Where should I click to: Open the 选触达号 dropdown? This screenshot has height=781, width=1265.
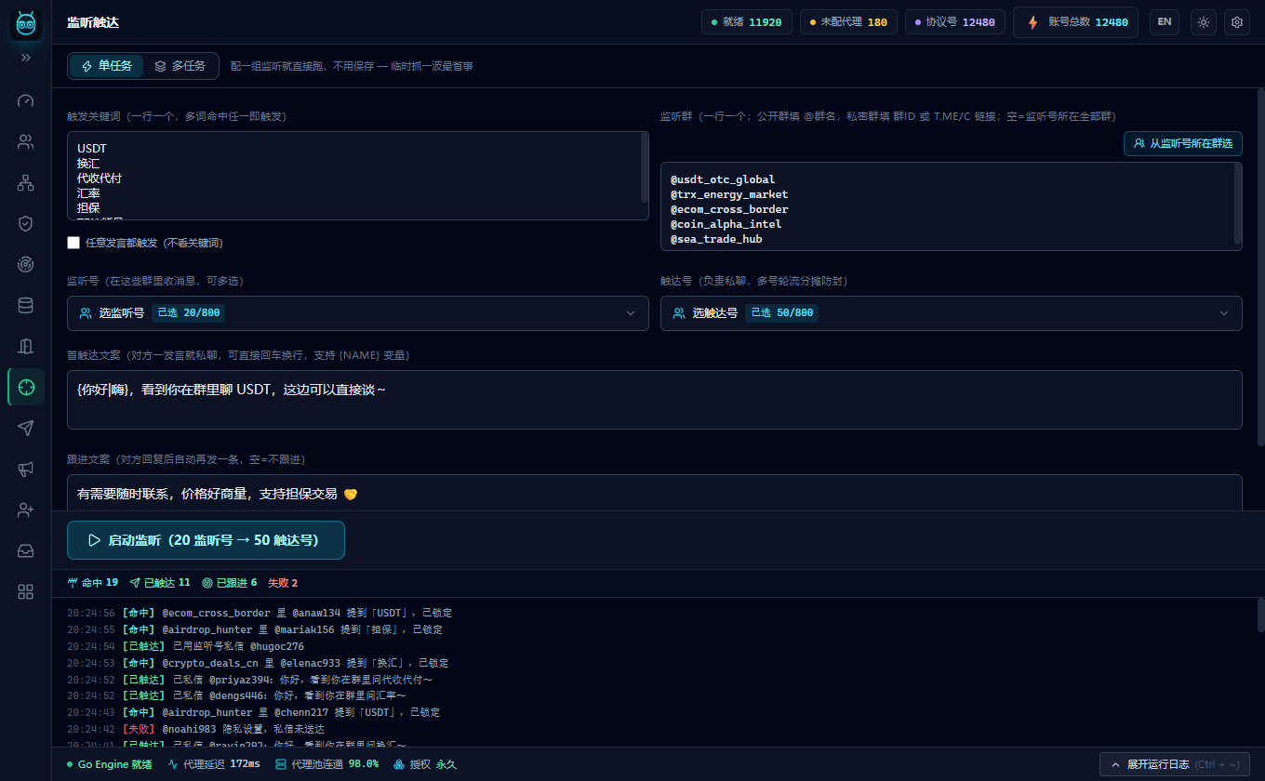pyautogui.click(x=952, y=313)
